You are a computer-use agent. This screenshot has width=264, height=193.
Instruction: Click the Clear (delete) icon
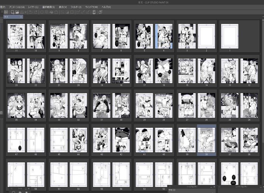(x=42, y=12)
